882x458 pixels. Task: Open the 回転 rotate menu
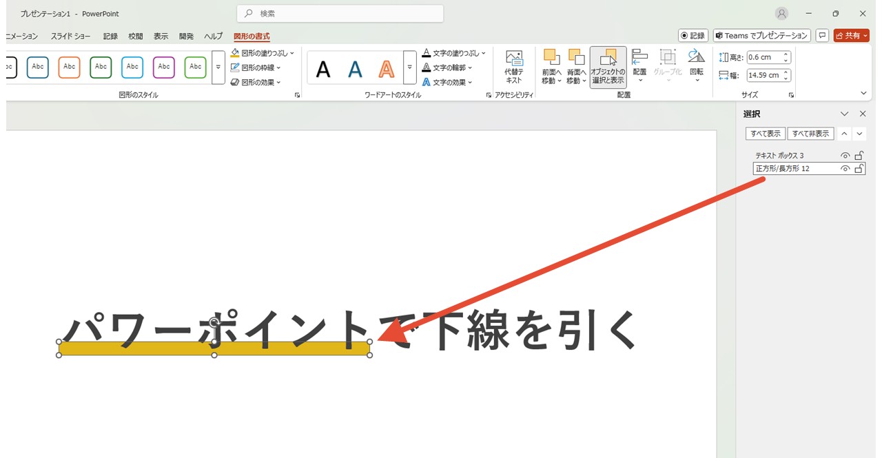click(697, 67)
